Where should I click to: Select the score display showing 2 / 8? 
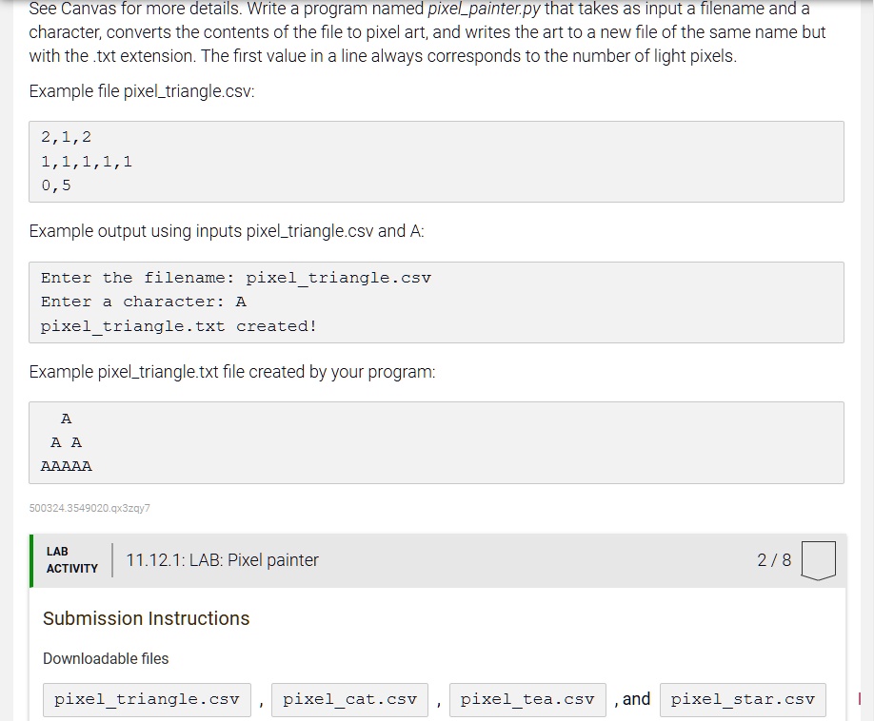pos(775,560)
